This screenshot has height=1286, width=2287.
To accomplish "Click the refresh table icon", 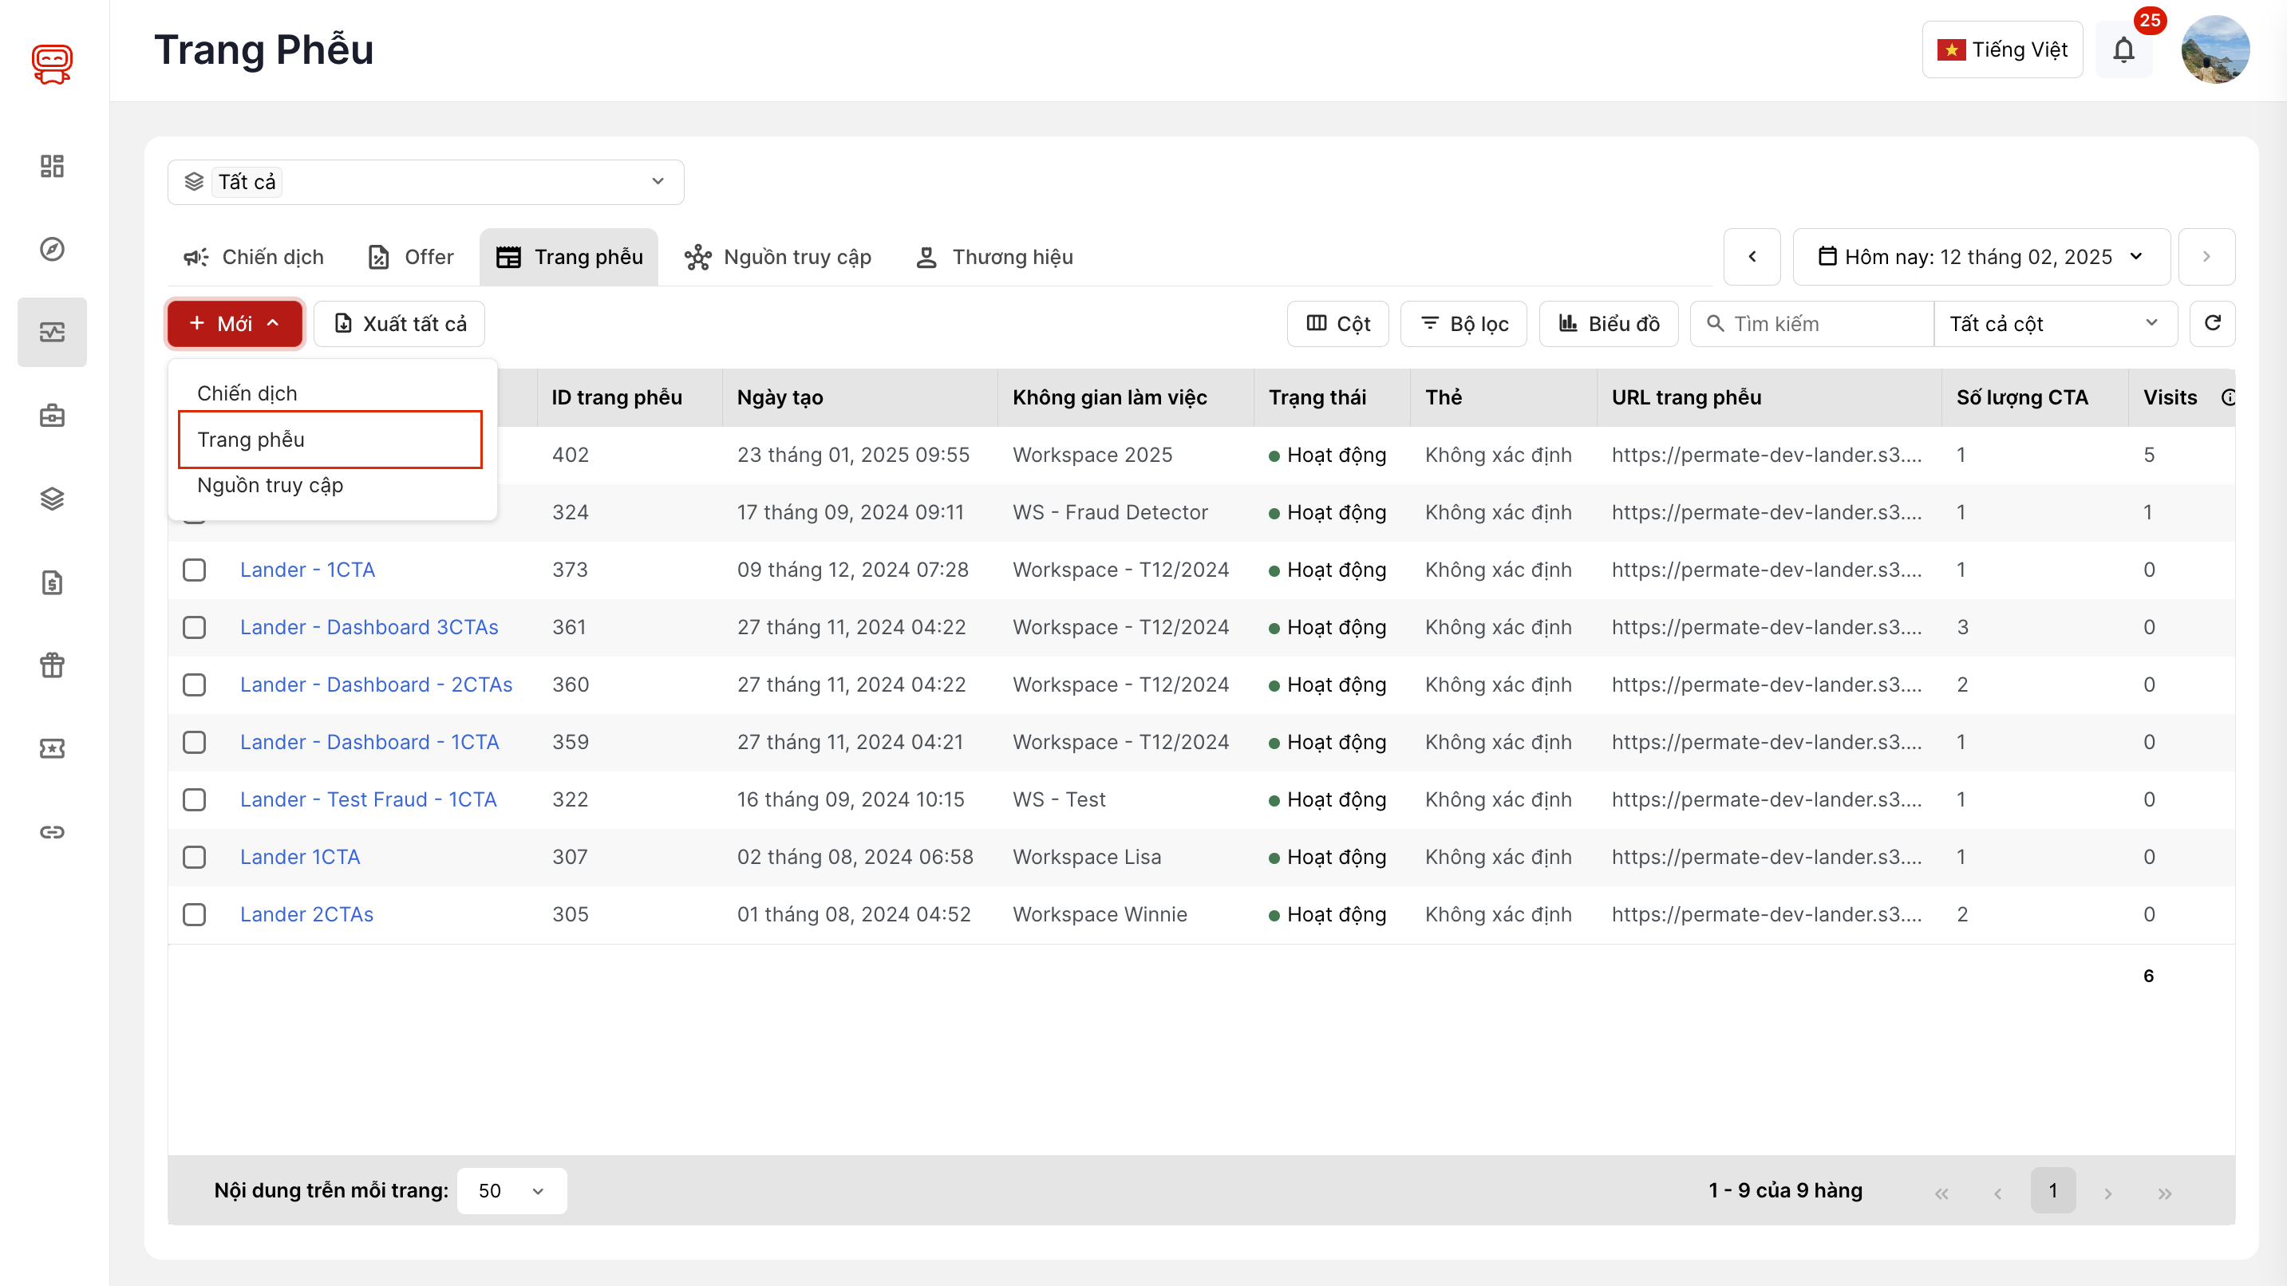I will (x=2213, y=323).
